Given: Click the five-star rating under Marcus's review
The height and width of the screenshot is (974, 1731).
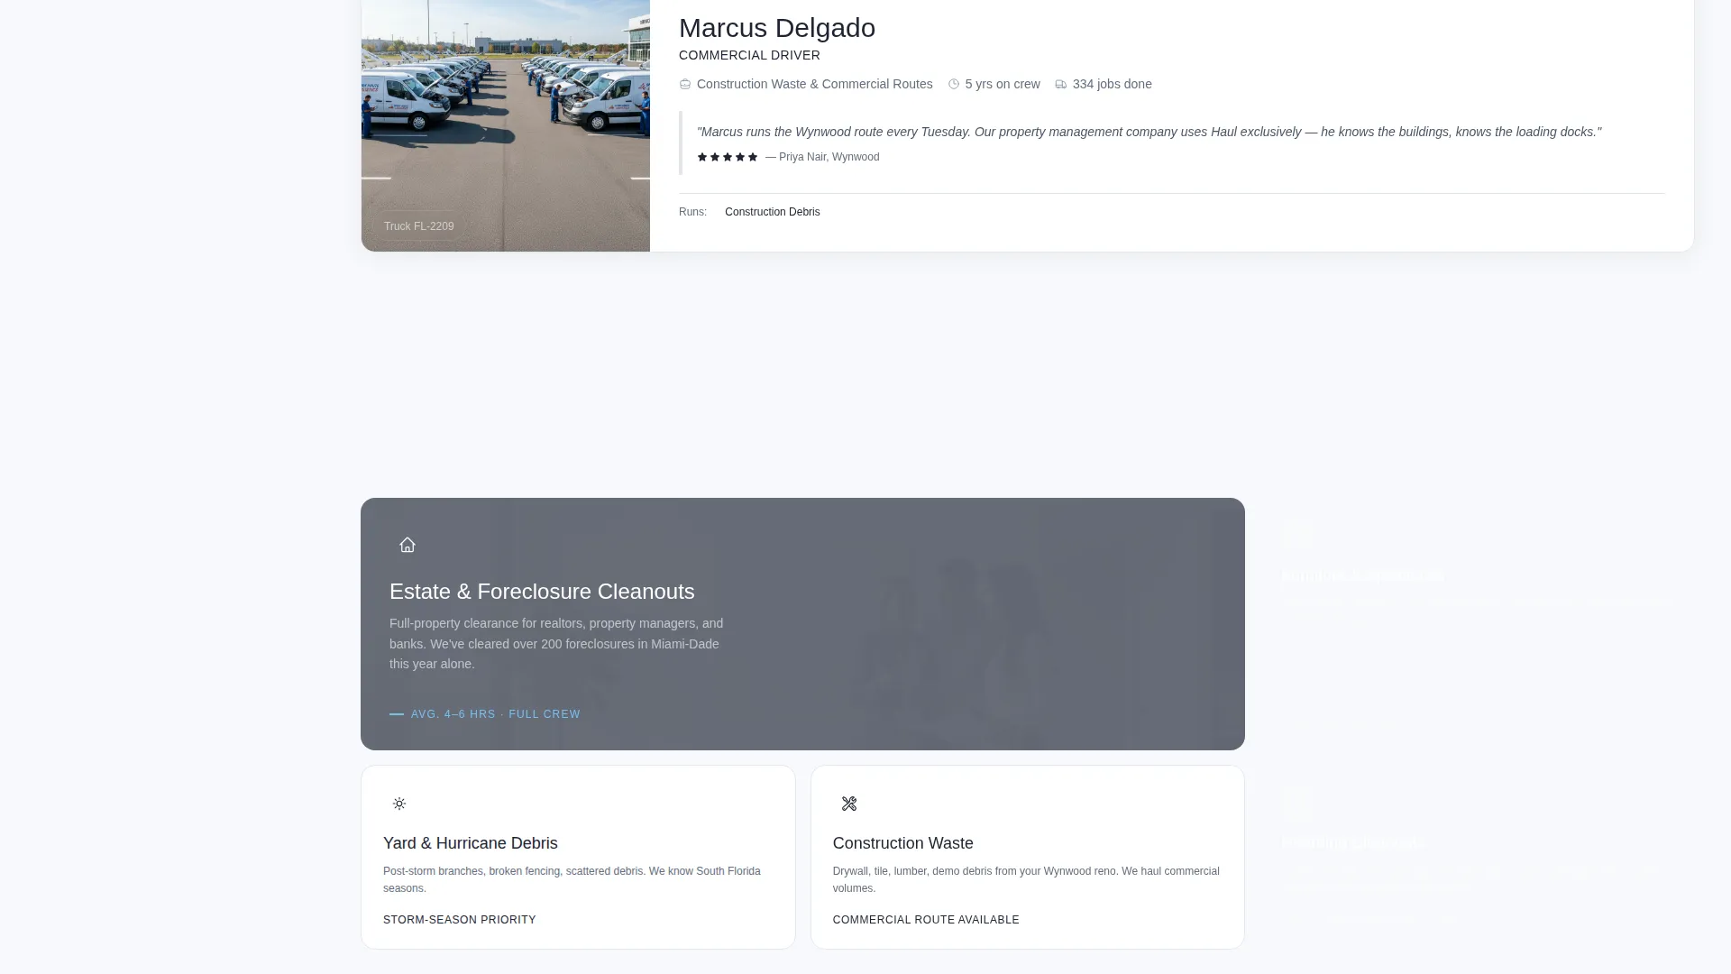Looking at the screenshot, I should pyautogui.click(x=728, y=157).
